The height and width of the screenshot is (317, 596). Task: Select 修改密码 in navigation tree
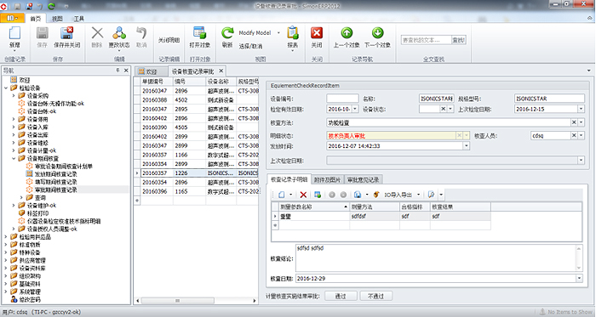point(30,299)
